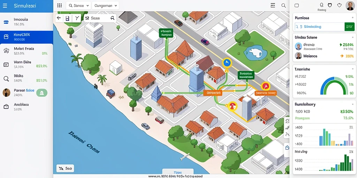Click the green Star button
Viewport: 357px width, 178px height.
pyautogui.click(x=349, y=26)
